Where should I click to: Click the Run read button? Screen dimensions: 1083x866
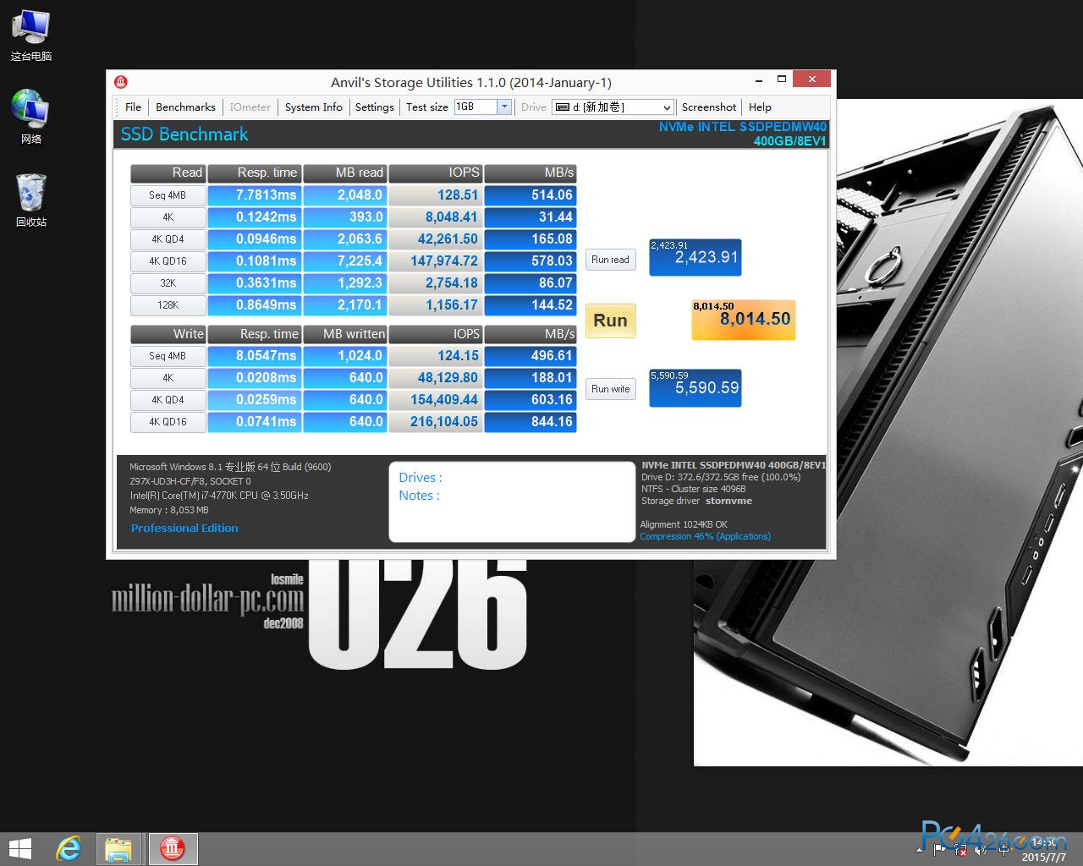(610, 260)
